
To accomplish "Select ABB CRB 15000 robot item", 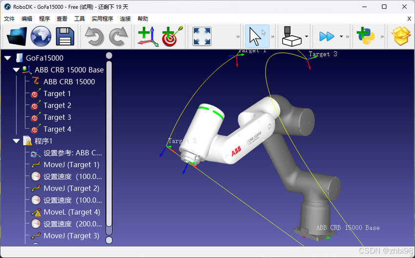I will tap(69, 81).
